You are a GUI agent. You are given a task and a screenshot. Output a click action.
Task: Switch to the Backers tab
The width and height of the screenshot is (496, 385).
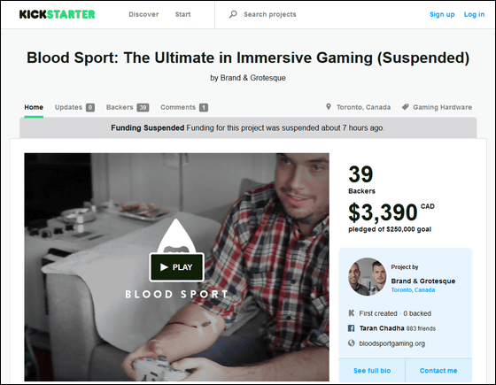[x=128, y=107]
